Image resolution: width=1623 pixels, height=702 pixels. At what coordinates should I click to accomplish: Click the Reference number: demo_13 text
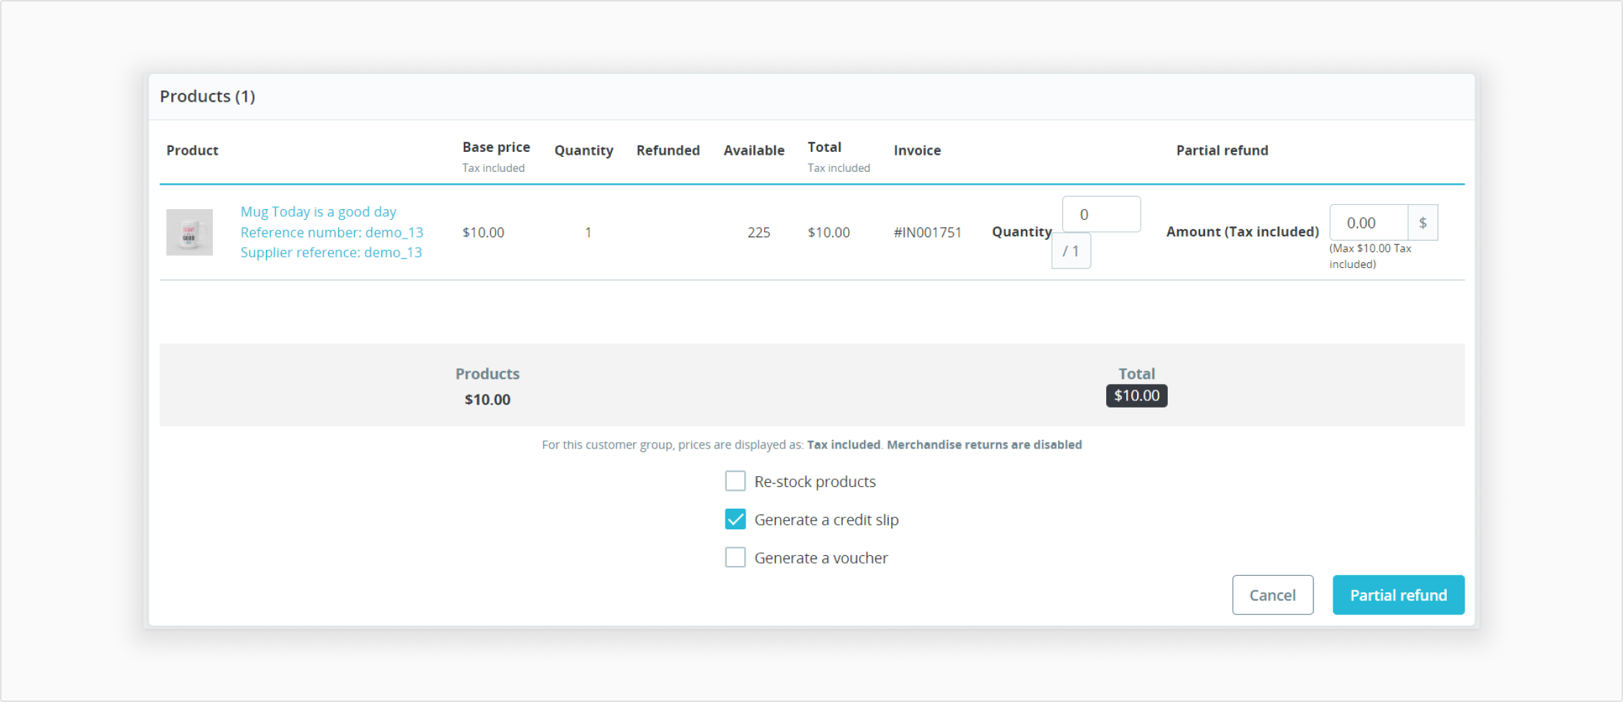point(332,232)
